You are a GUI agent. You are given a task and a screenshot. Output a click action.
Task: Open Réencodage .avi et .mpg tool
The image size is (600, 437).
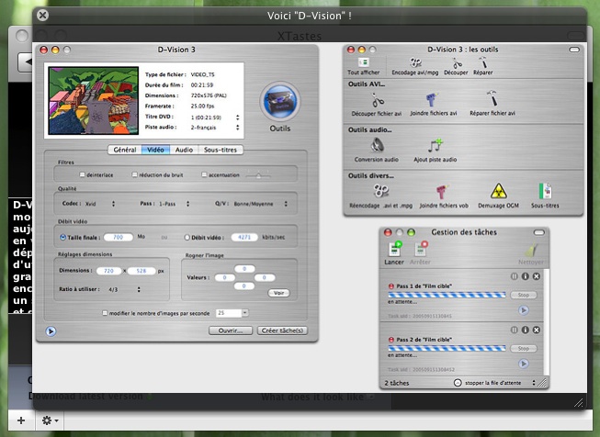pyautogui.click(x=380, y=191)
